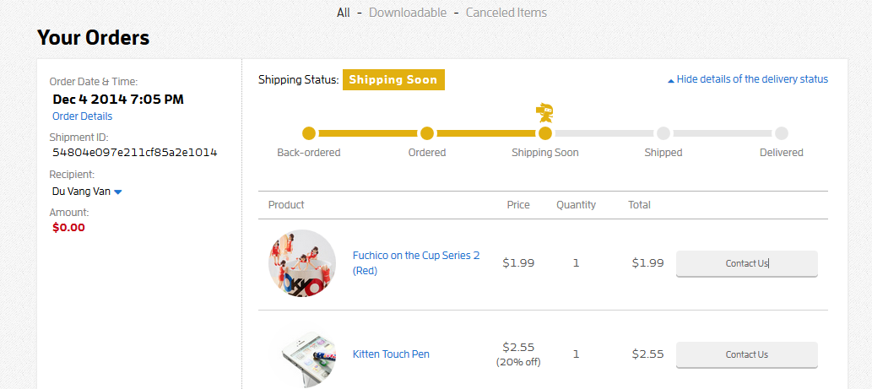Image resolution: width=872 pixels, height=389 pixels.
Task: Click the Shipped progress step dot
Action: [663, 133]
